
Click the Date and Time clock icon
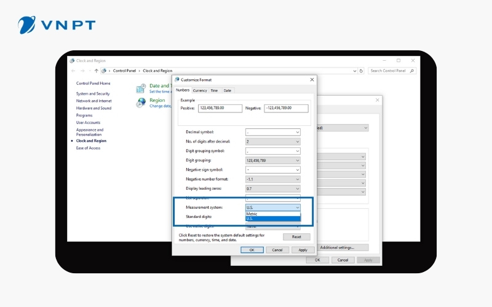click(x=141, y=88)
